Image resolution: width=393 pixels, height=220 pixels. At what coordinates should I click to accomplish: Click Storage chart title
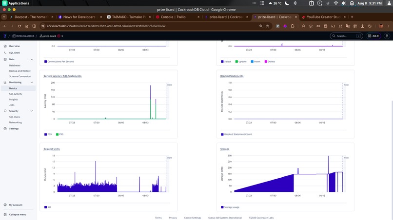click(x=225, y=149)
